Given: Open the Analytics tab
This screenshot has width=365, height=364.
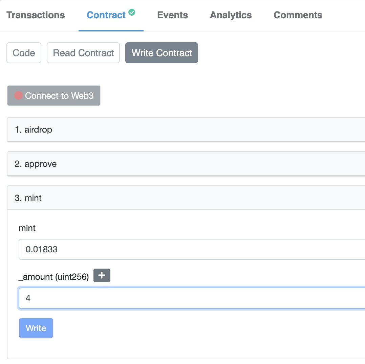Looking at the screenshot, I should [x=231, y=15].
